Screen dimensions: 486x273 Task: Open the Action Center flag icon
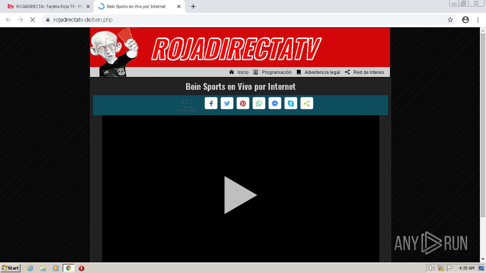tap(450, 268)
